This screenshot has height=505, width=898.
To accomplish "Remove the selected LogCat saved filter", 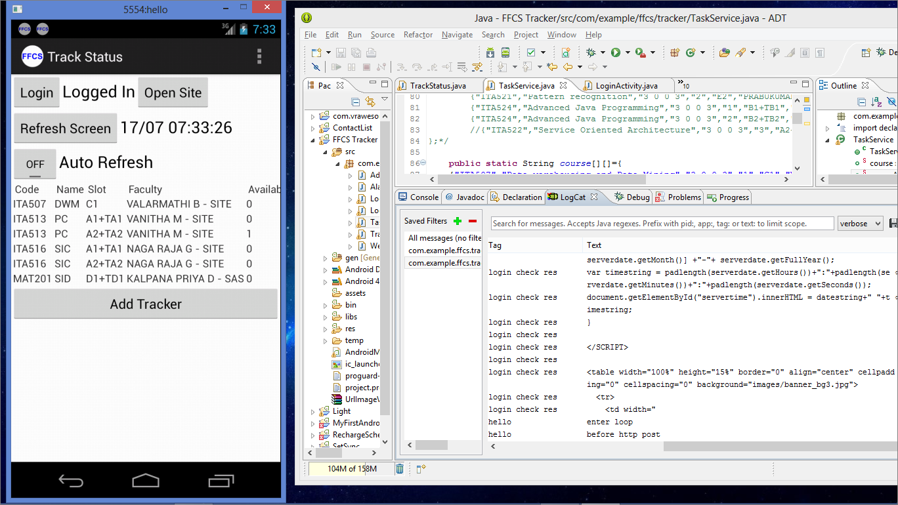I will tap(472, 221).
